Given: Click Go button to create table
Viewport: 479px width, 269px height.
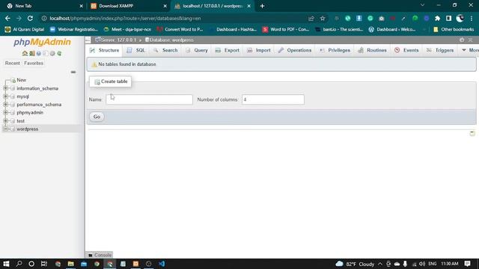Looking at the screenshot, I should click(97, 117).
